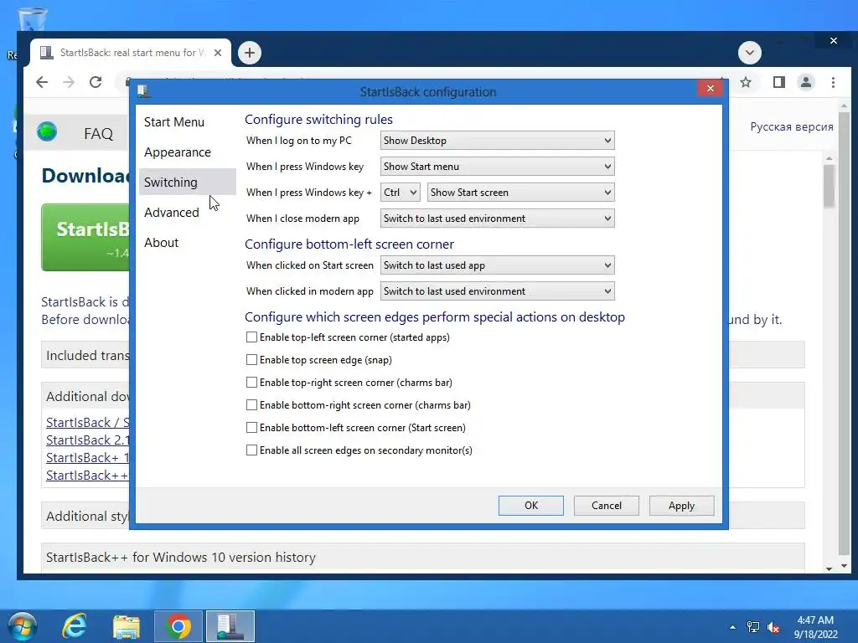
Task: Enable top-left screen corner (started apps)
Action: pos(251,337)
